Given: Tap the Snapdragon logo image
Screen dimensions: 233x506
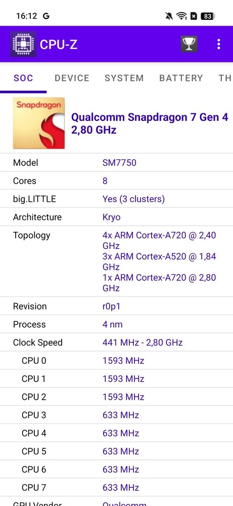Looking at the screenshot, I should pos(39,123).
